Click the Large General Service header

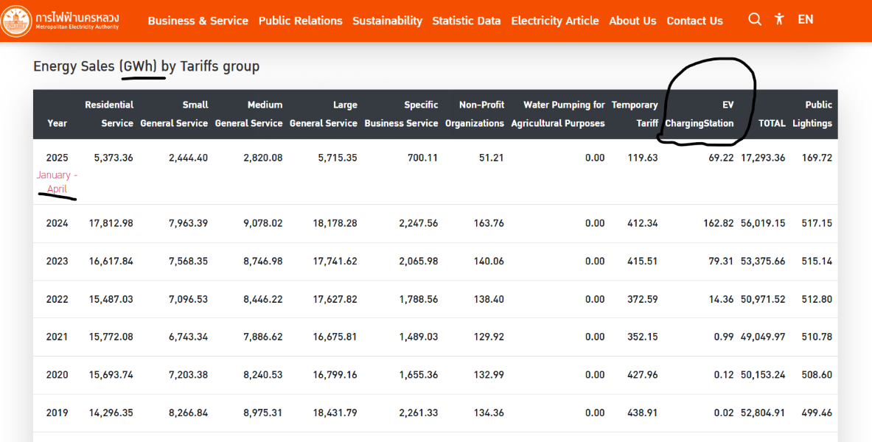click(x=323, y=114)
